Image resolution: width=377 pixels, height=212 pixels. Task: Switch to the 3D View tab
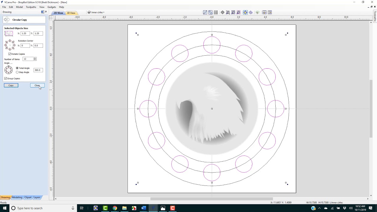coord(71,13)
